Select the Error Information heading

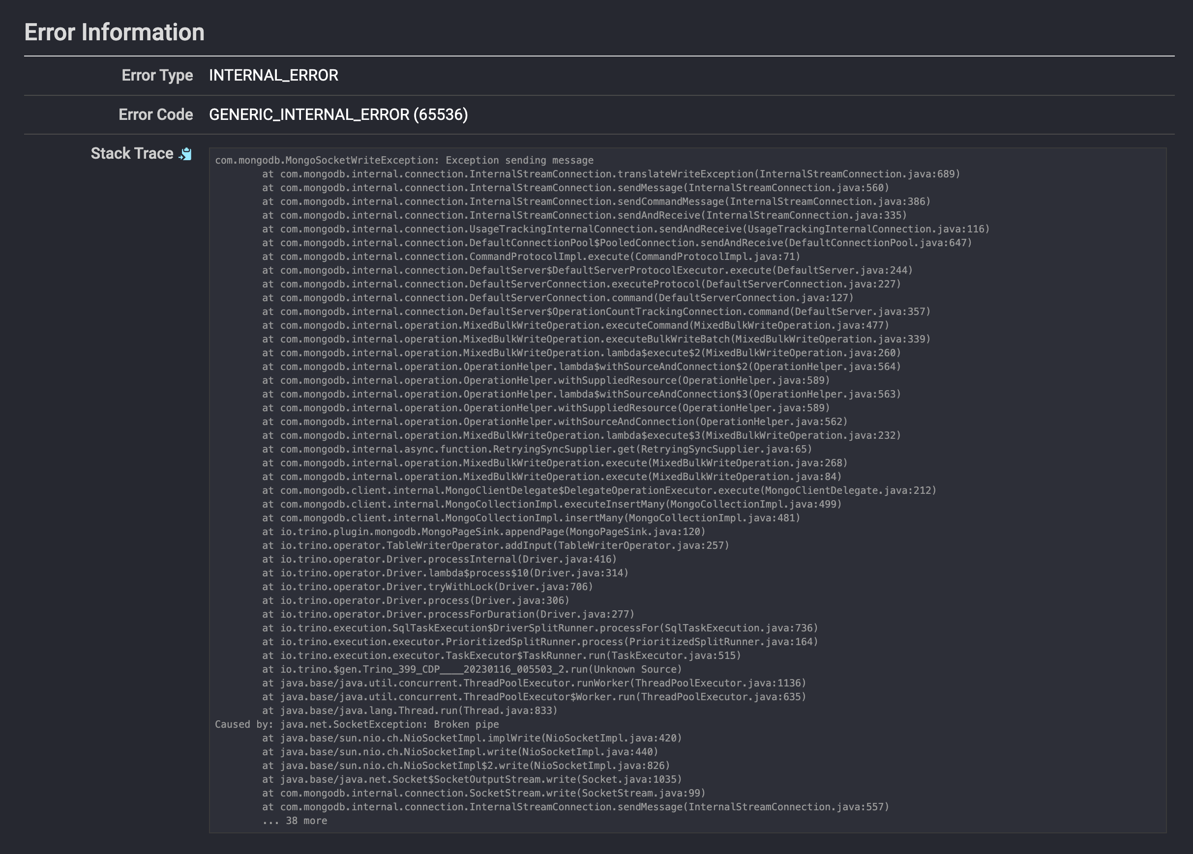pyautogui.click(x=114, y=31)
